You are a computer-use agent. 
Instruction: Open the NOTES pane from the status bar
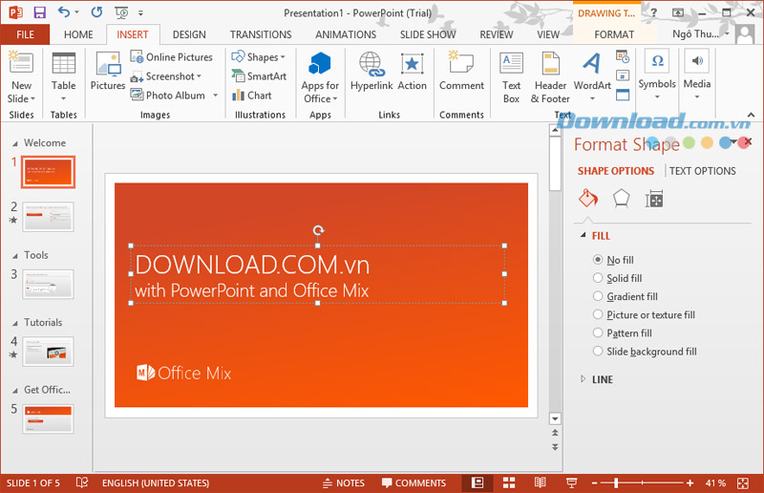[x=344, y=482]
